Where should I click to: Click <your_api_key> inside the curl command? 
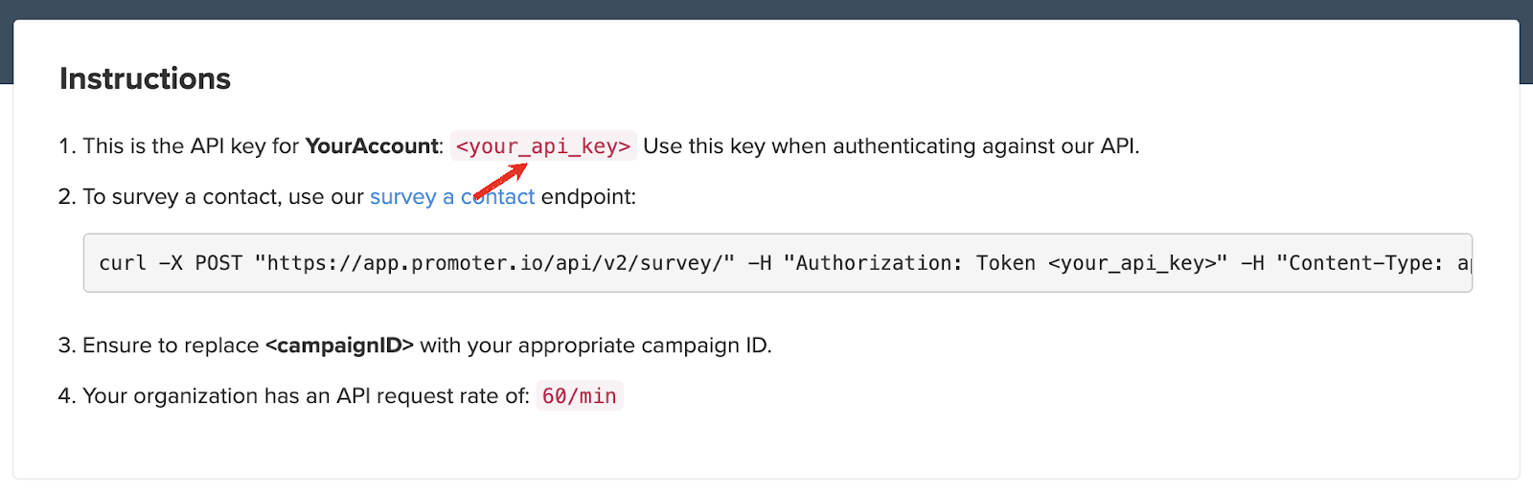coord(1136,263)
